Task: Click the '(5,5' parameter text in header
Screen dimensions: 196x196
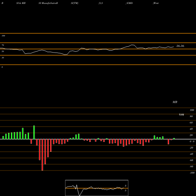Action: point(101,3)
